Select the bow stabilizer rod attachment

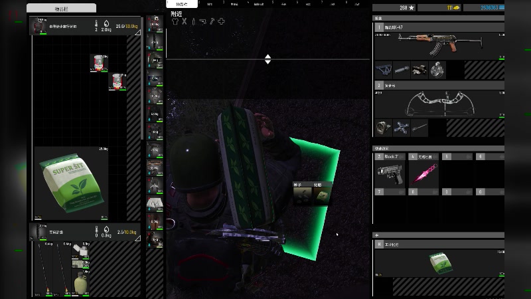point(419,128)
